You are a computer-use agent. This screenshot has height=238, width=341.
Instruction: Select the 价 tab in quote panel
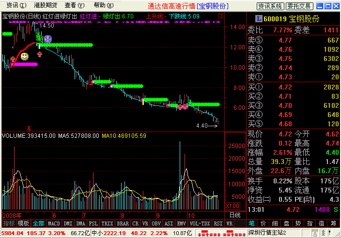263,223
